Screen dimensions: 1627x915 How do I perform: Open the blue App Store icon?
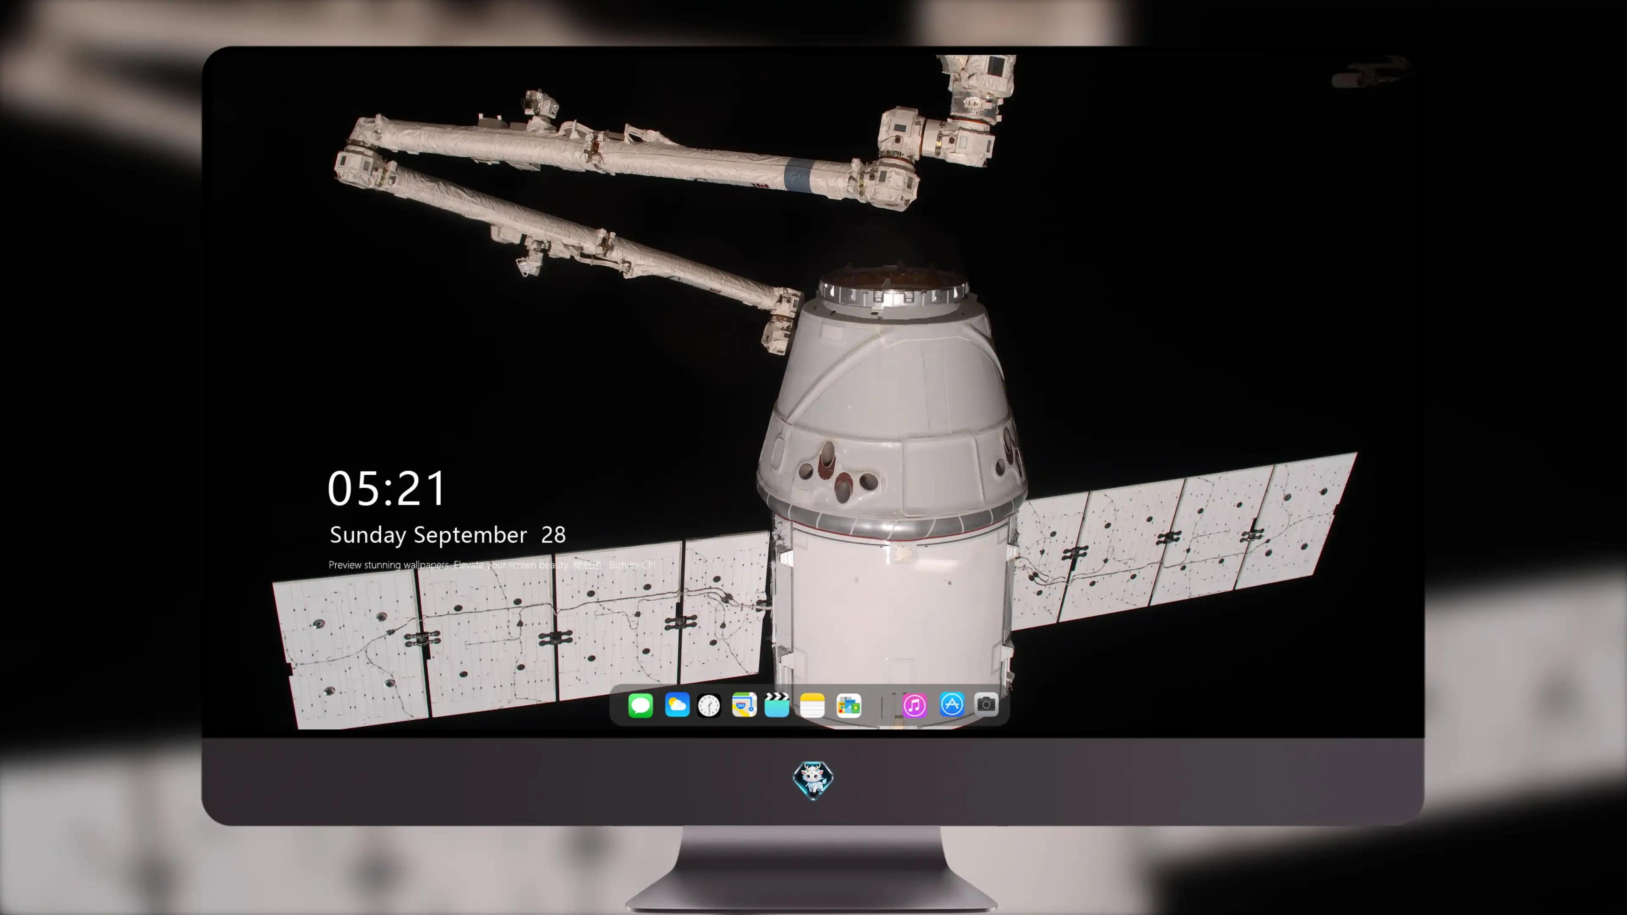point(951,704)
